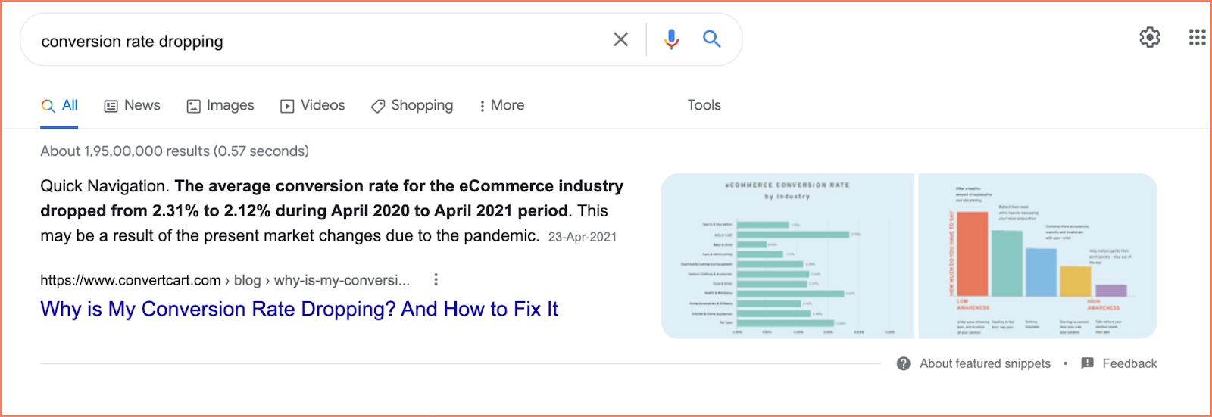Open "Why is My Conversion Rate Dropping?" link
Screen dimensions: 1212x417
(x=299, y=309)
